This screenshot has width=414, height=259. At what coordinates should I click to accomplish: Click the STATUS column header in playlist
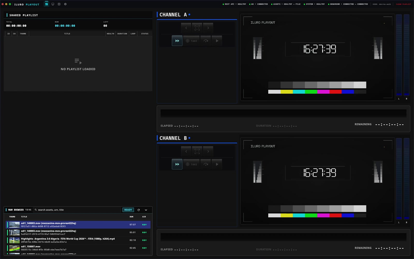(145, 34)
